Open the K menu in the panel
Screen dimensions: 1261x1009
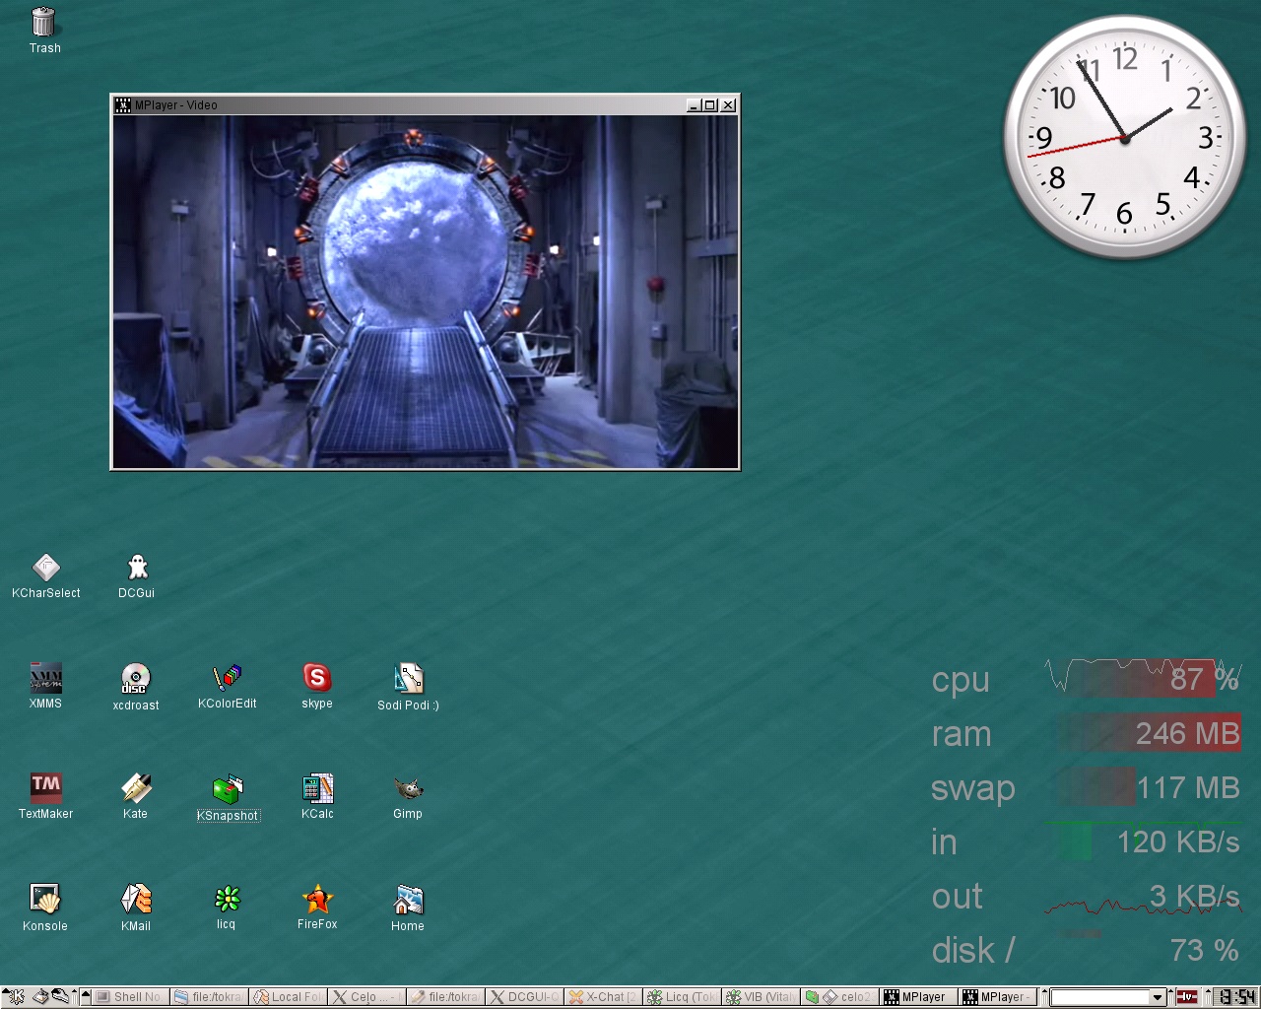pos(14,997)
